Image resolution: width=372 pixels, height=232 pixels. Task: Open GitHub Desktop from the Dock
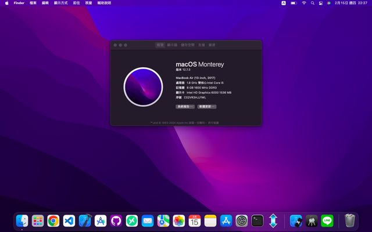pyautogui.click(x=116, y=220)
